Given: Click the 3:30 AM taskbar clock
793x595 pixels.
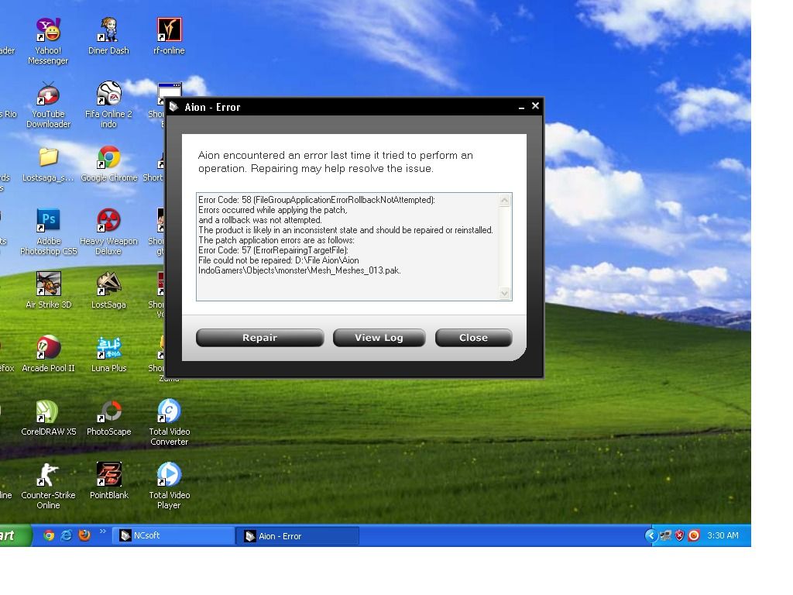Looking at the screenshot, I should tap(723, 535).
